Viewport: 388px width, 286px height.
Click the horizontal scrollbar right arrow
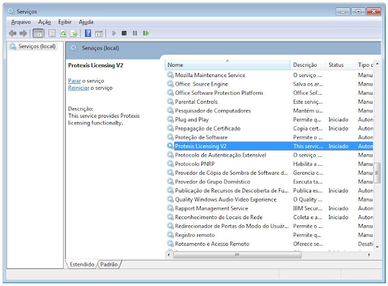369,255
